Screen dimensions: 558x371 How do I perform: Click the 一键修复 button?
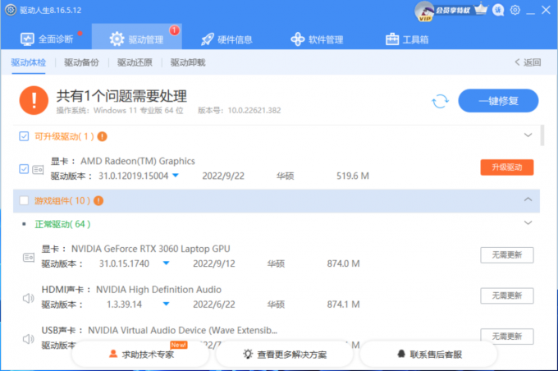pyautogui.click(x=498, y=101)
